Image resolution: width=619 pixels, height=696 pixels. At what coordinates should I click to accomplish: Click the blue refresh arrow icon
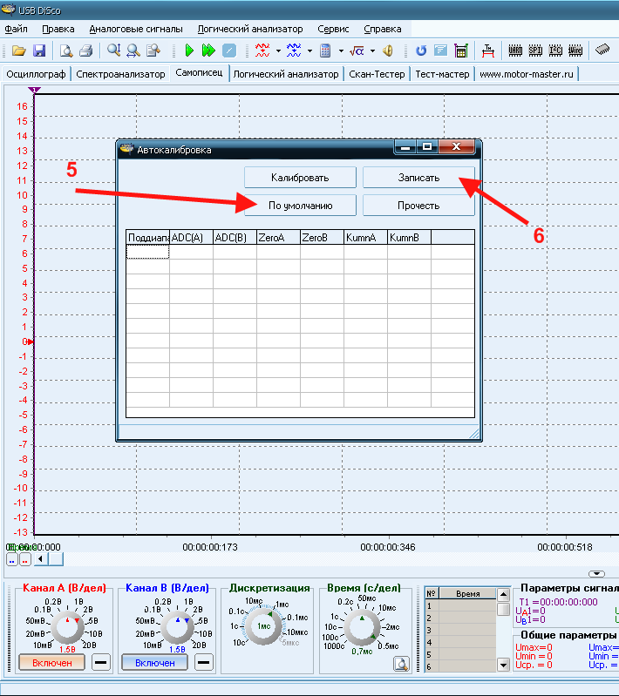click(421, 51)
